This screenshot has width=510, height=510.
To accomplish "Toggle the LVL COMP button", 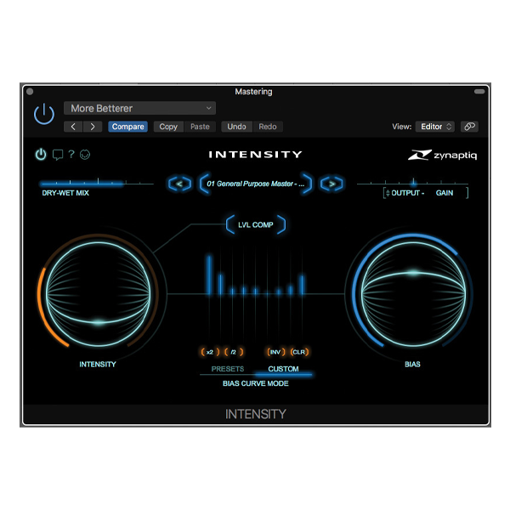I will tap(256, 224).
